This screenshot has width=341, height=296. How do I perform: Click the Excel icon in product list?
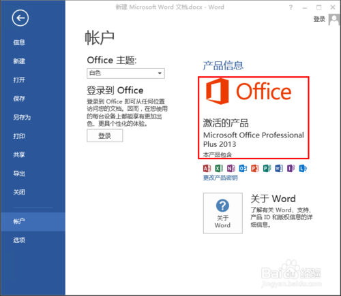219,168
